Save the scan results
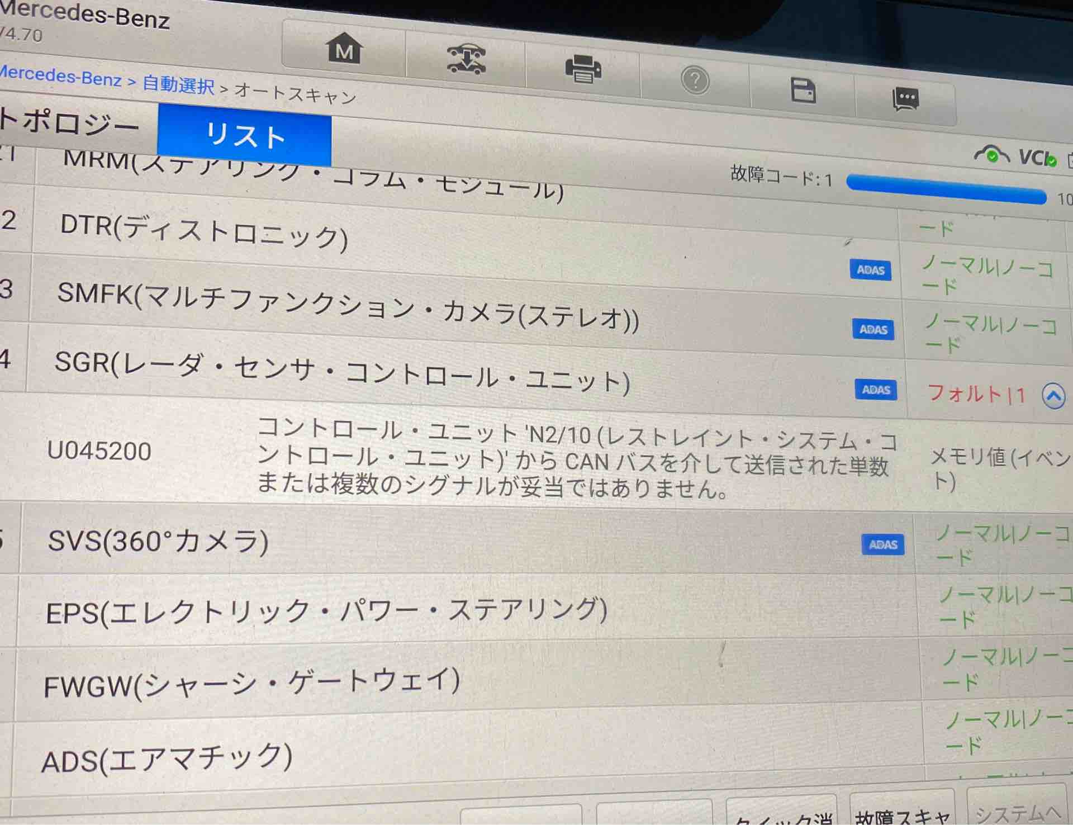The width and height of the screenshot is (1073, 825). 803,91
